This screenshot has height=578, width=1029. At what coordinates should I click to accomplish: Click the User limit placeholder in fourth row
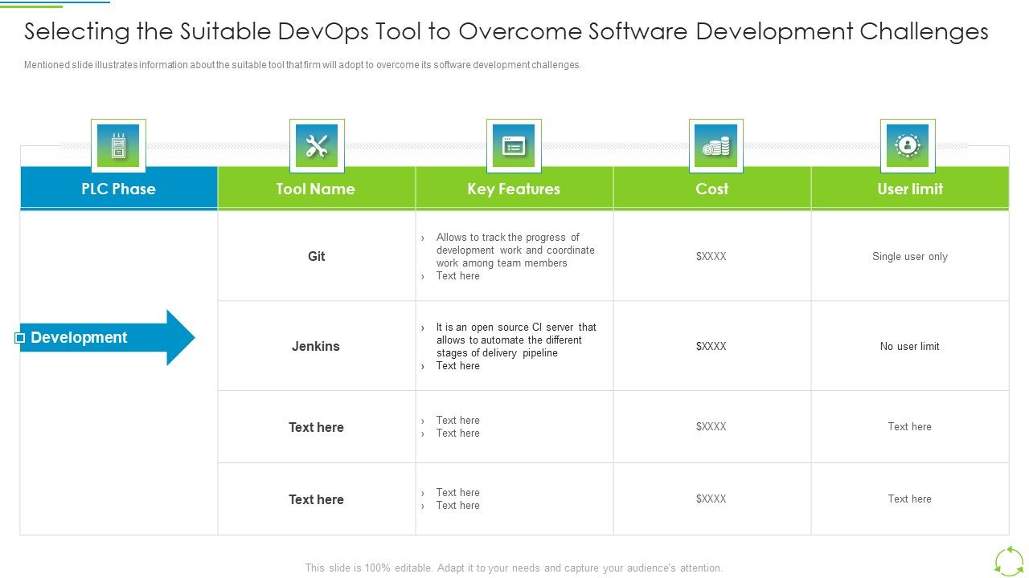[910, 499]
